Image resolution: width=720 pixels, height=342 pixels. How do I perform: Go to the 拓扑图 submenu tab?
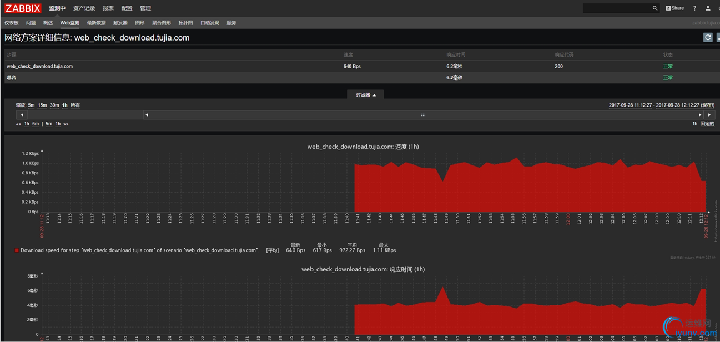(x=186, y=23)
